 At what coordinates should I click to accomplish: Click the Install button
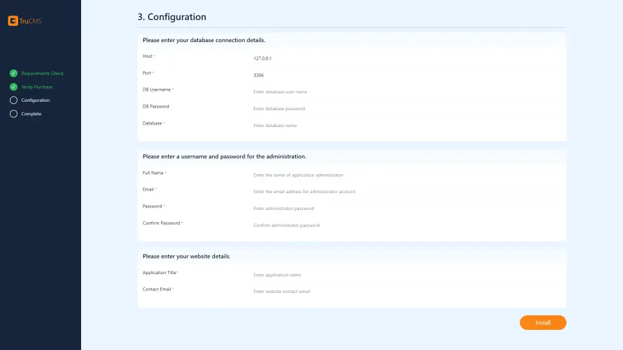[x=543, y=323]
